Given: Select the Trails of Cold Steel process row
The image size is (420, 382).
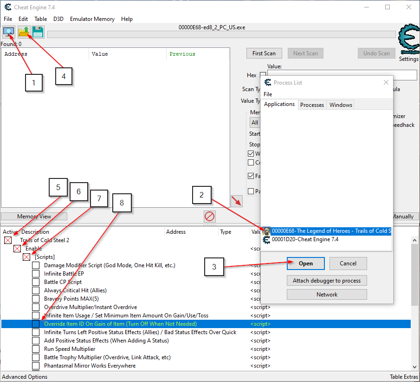Looking at the screenshot, I should [x=327, y=231].
